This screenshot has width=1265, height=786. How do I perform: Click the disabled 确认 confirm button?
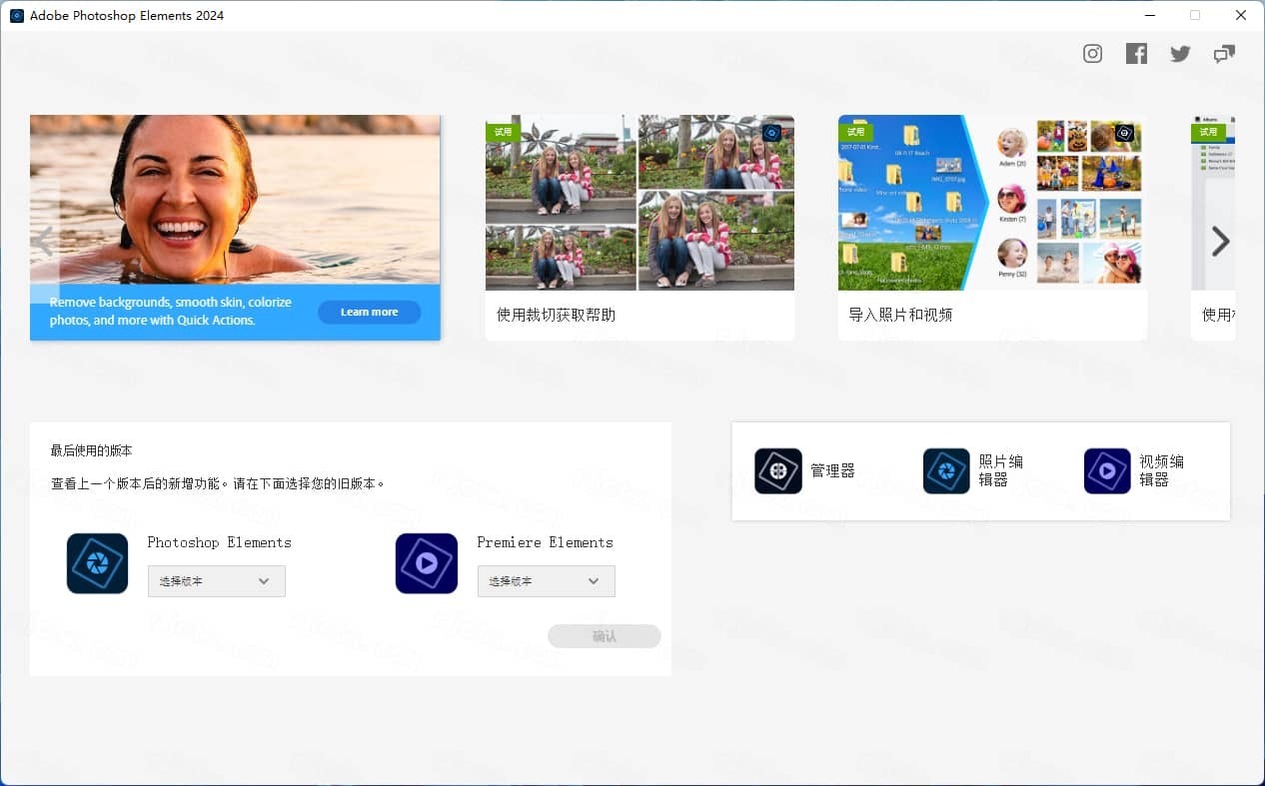click(605, 636)
